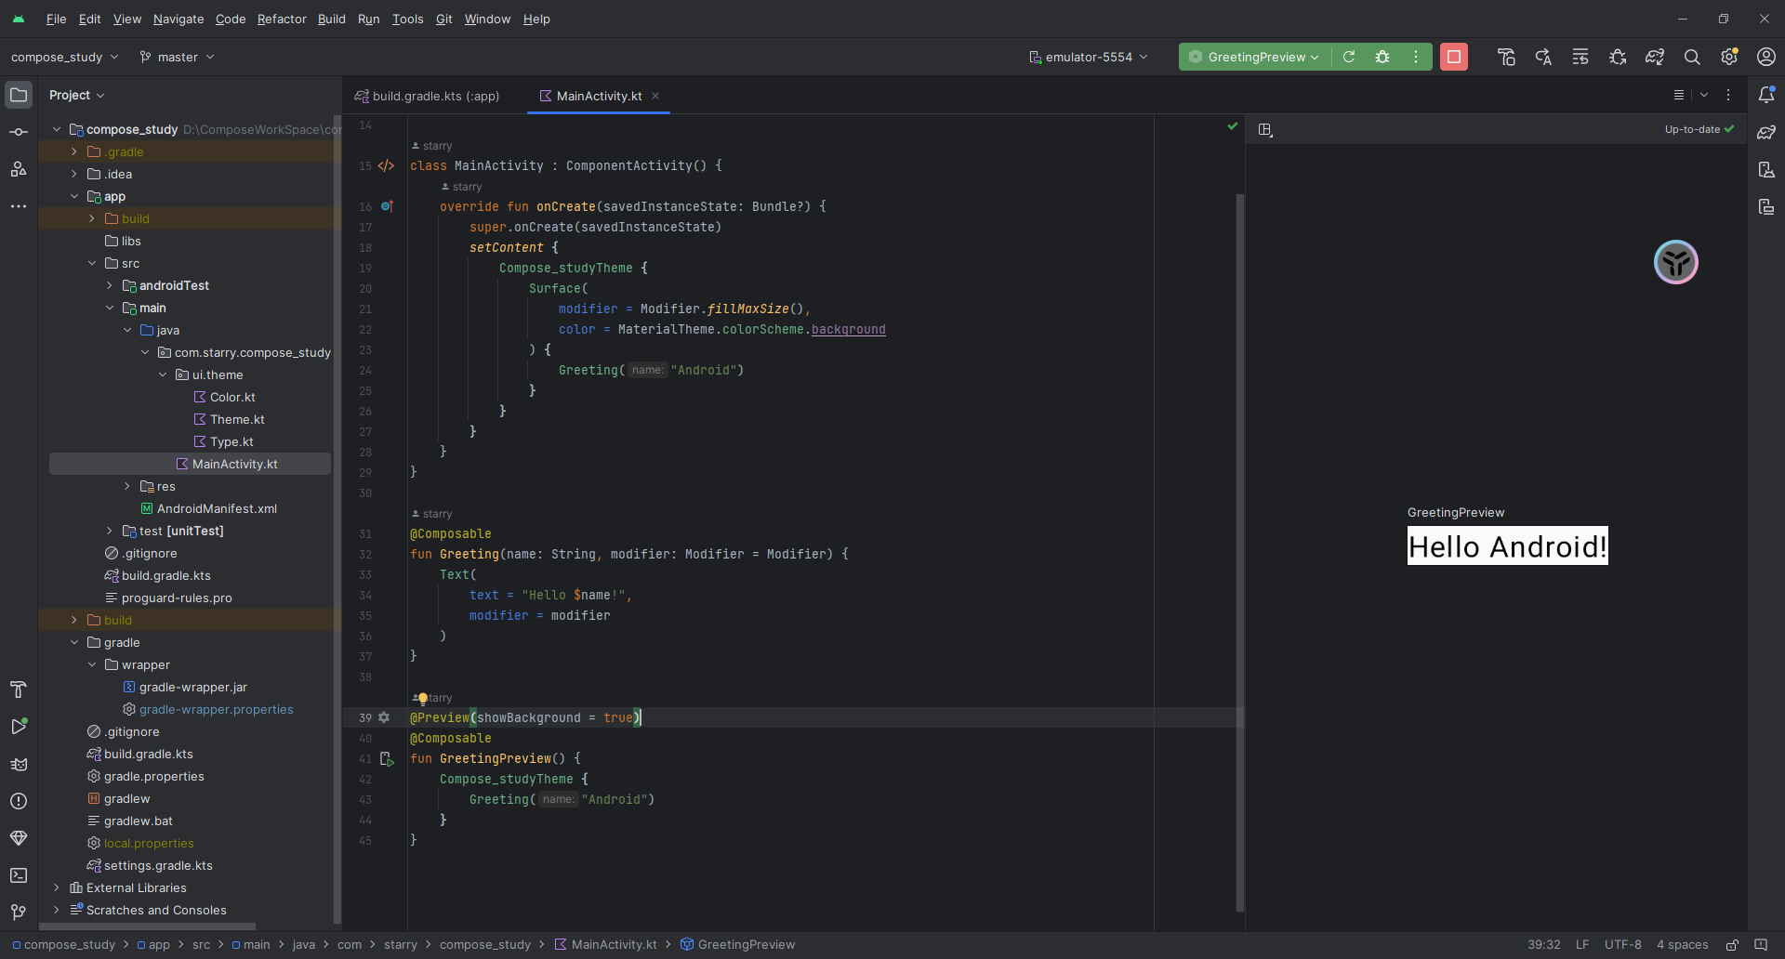Toggle preview layout mode icon
Viewport: 1785px width, 959px height.
pyautogui.click(x=1265, y=130)
